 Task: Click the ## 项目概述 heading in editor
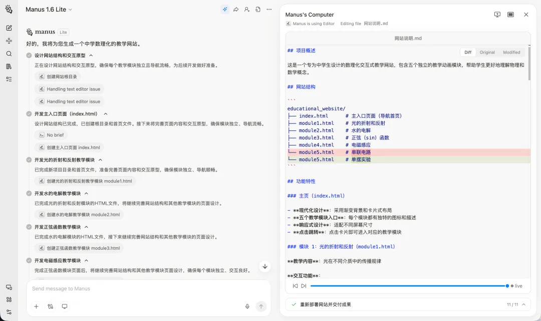coord(301,51)
